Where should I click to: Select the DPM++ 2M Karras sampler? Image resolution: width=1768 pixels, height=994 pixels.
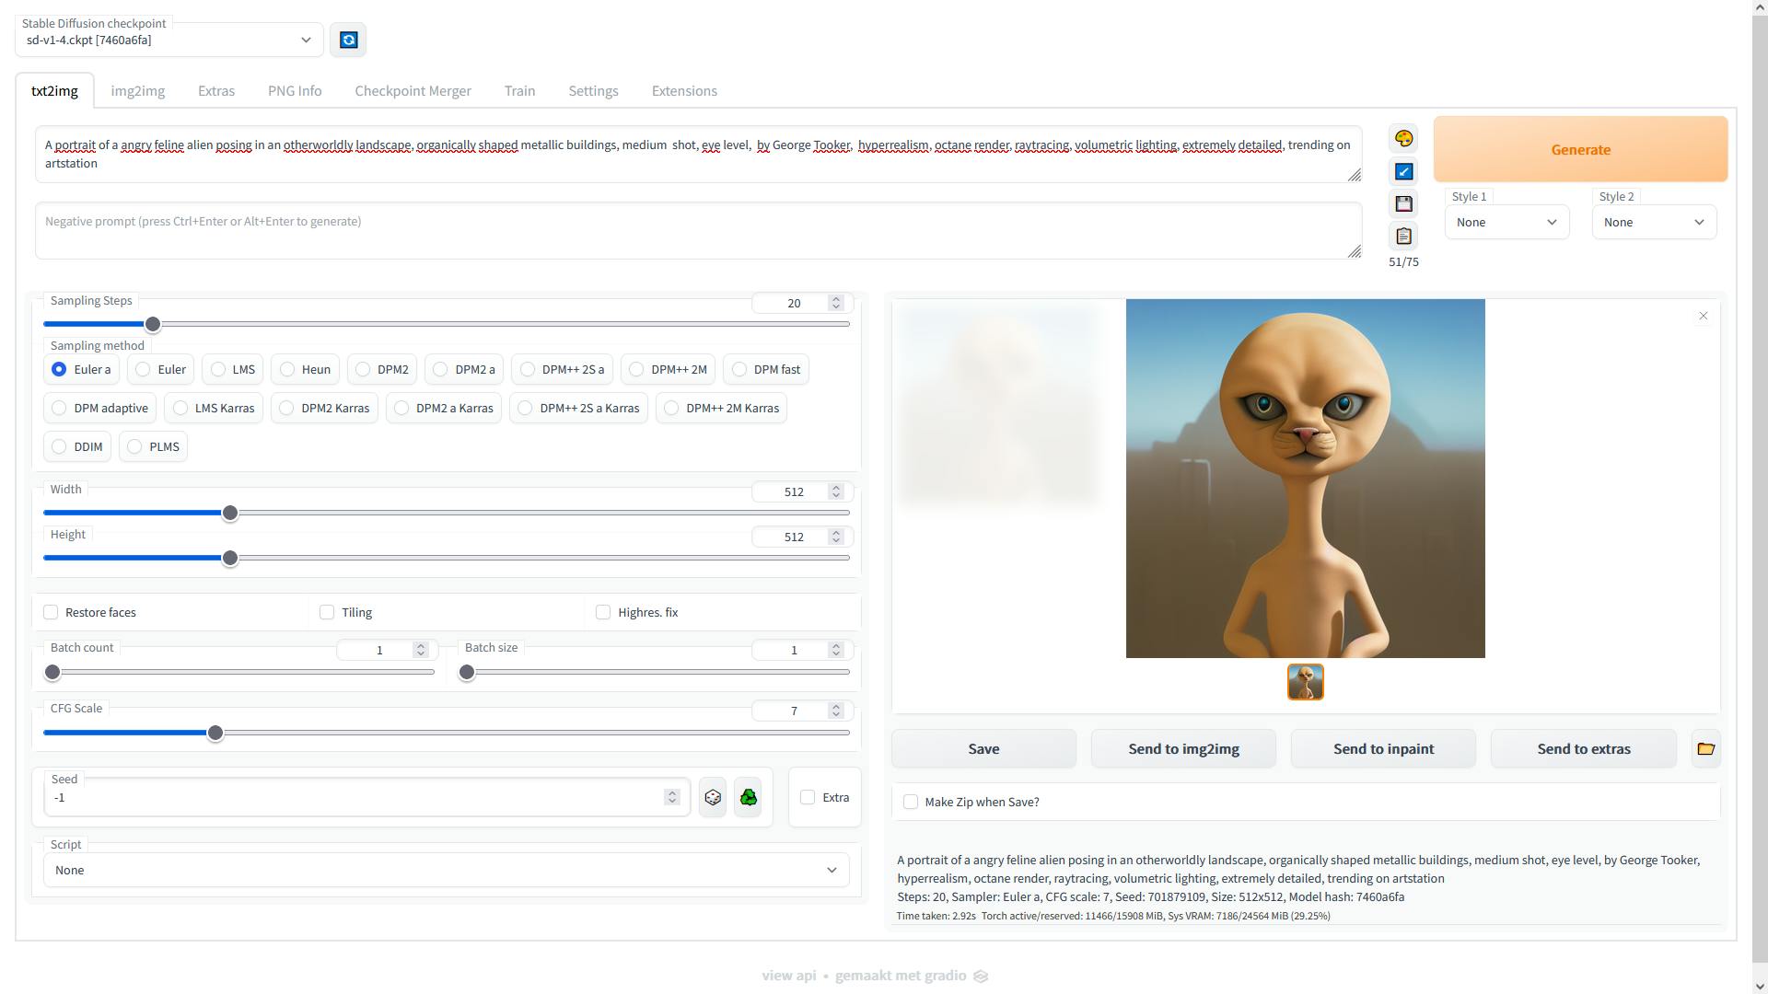[672, 408]
